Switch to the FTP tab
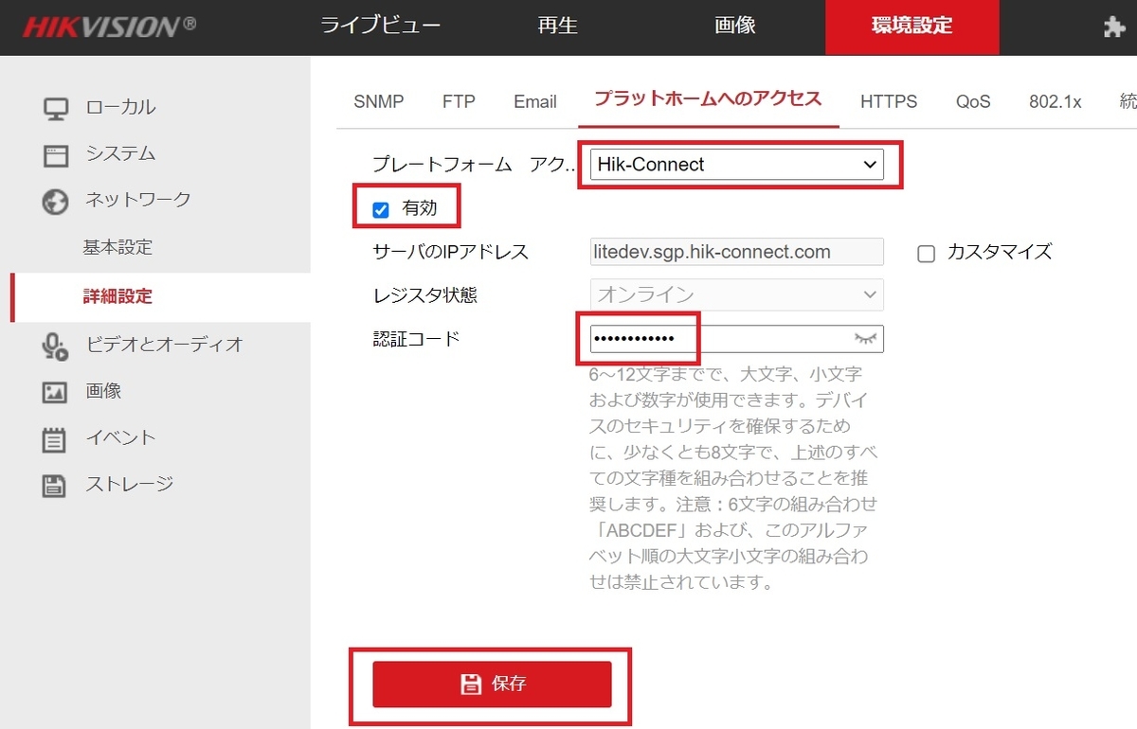Viewport: 1137px width, 729px height. (459, 102)
